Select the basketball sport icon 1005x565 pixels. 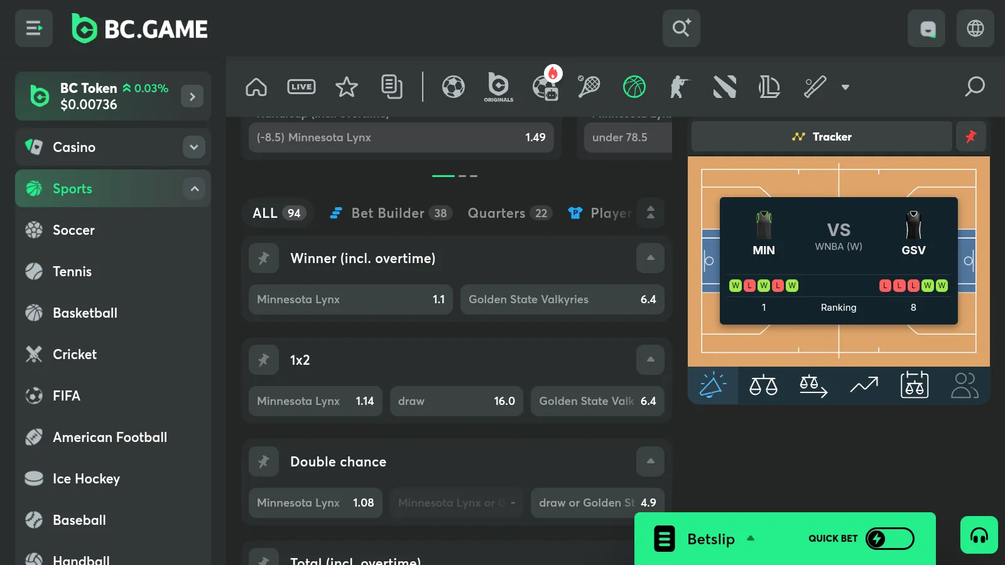pyautogui.click(x=634, y=87)
